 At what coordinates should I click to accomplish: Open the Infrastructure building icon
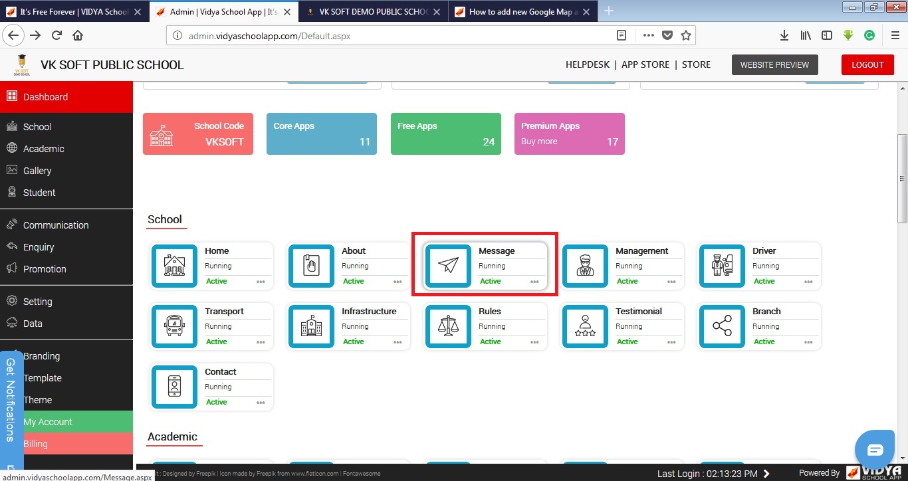(311, 326)
